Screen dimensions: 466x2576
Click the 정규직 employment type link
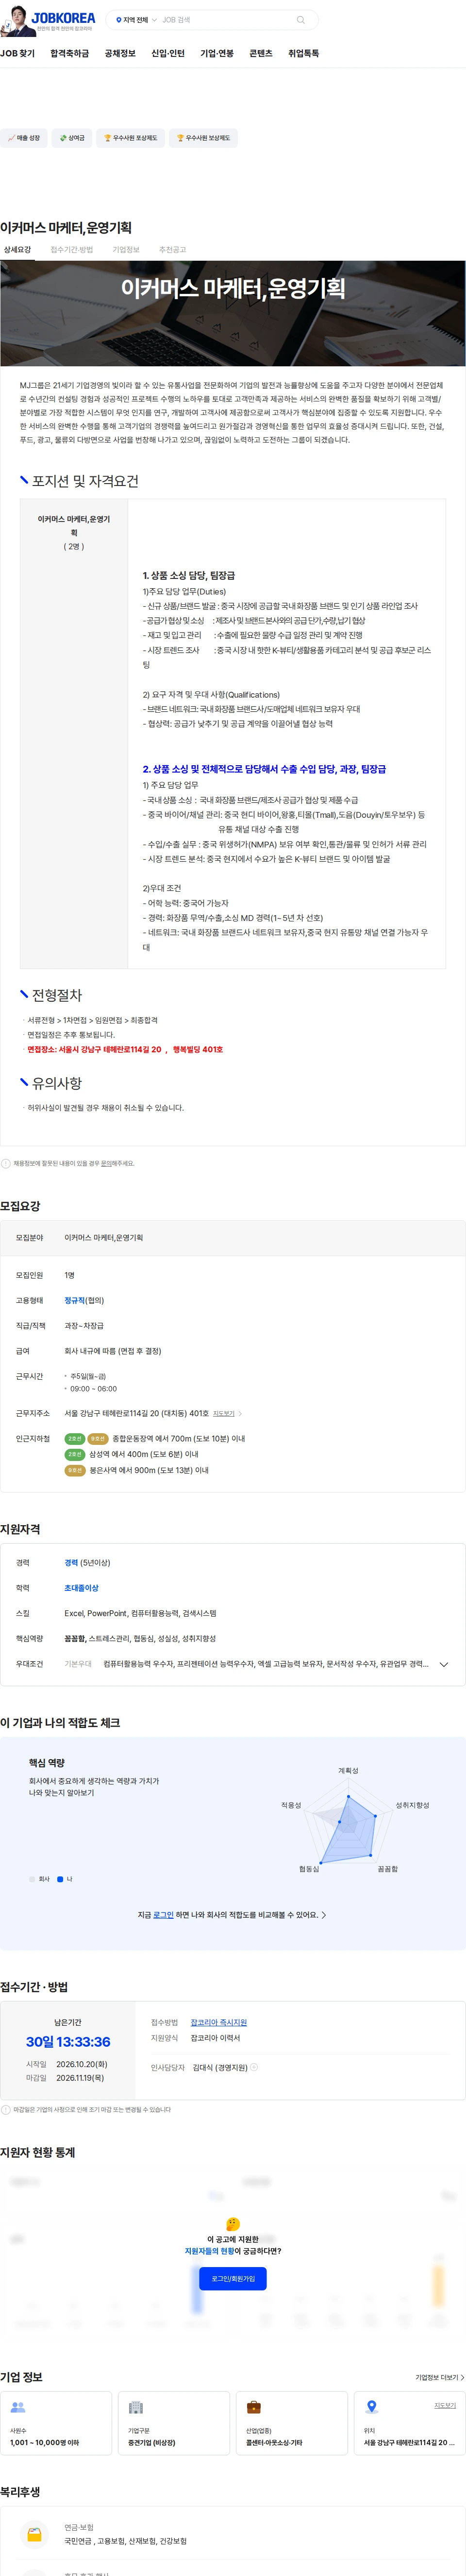(76, 1300)
